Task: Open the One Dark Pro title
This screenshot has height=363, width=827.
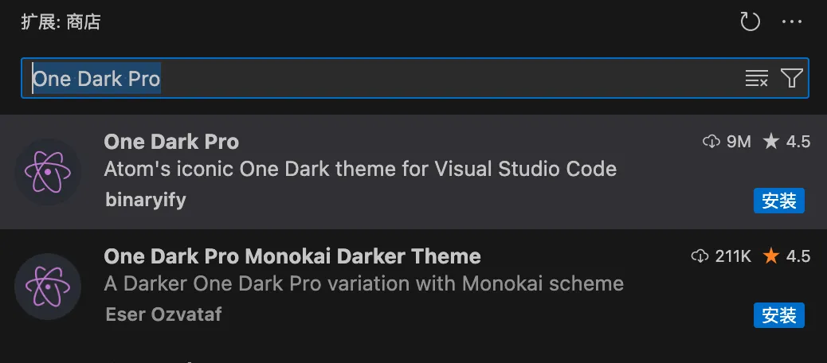Action: 171,142
